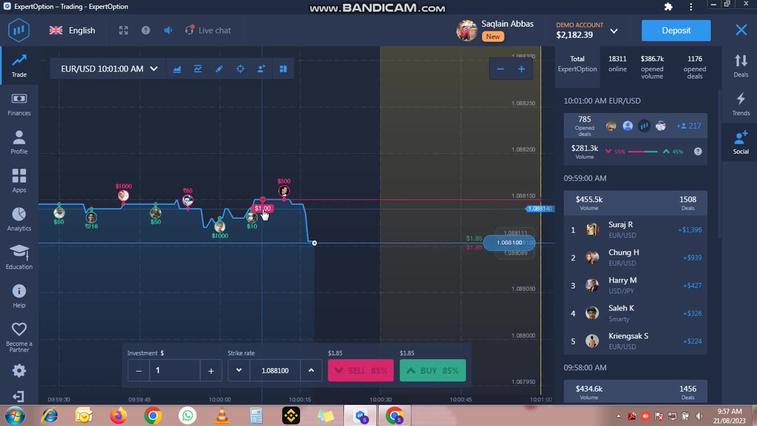Select leaderboard entry Suraj R
Image resolution: width=757 pixels, height=426 pixels.
(x=635, y=230)
